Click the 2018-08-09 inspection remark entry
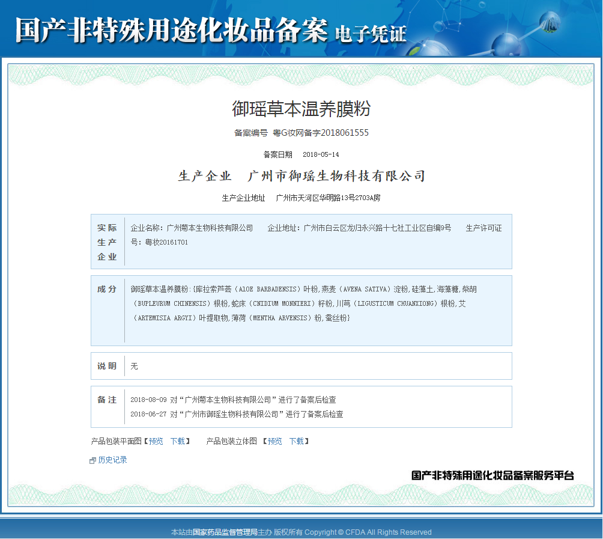Screen dimensions: 603x539 [233, 400]
